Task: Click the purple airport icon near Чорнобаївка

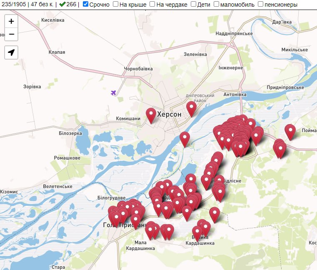Action: pyautogui.click(x=113, y=92)
